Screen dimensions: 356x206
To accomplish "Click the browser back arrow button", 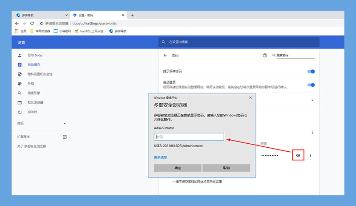I will [x=17, y=24].
